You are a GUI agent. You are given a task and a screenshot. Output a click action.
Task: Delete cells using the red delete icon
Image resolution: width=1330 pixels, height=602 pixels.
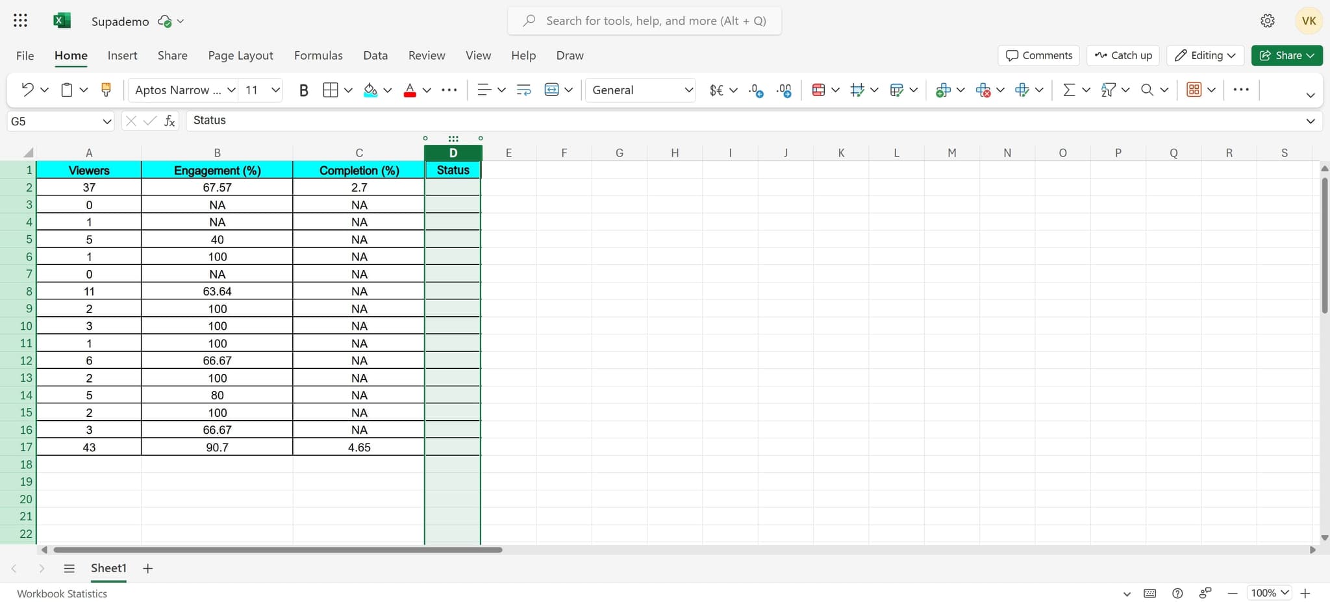(x=984, y=91)
